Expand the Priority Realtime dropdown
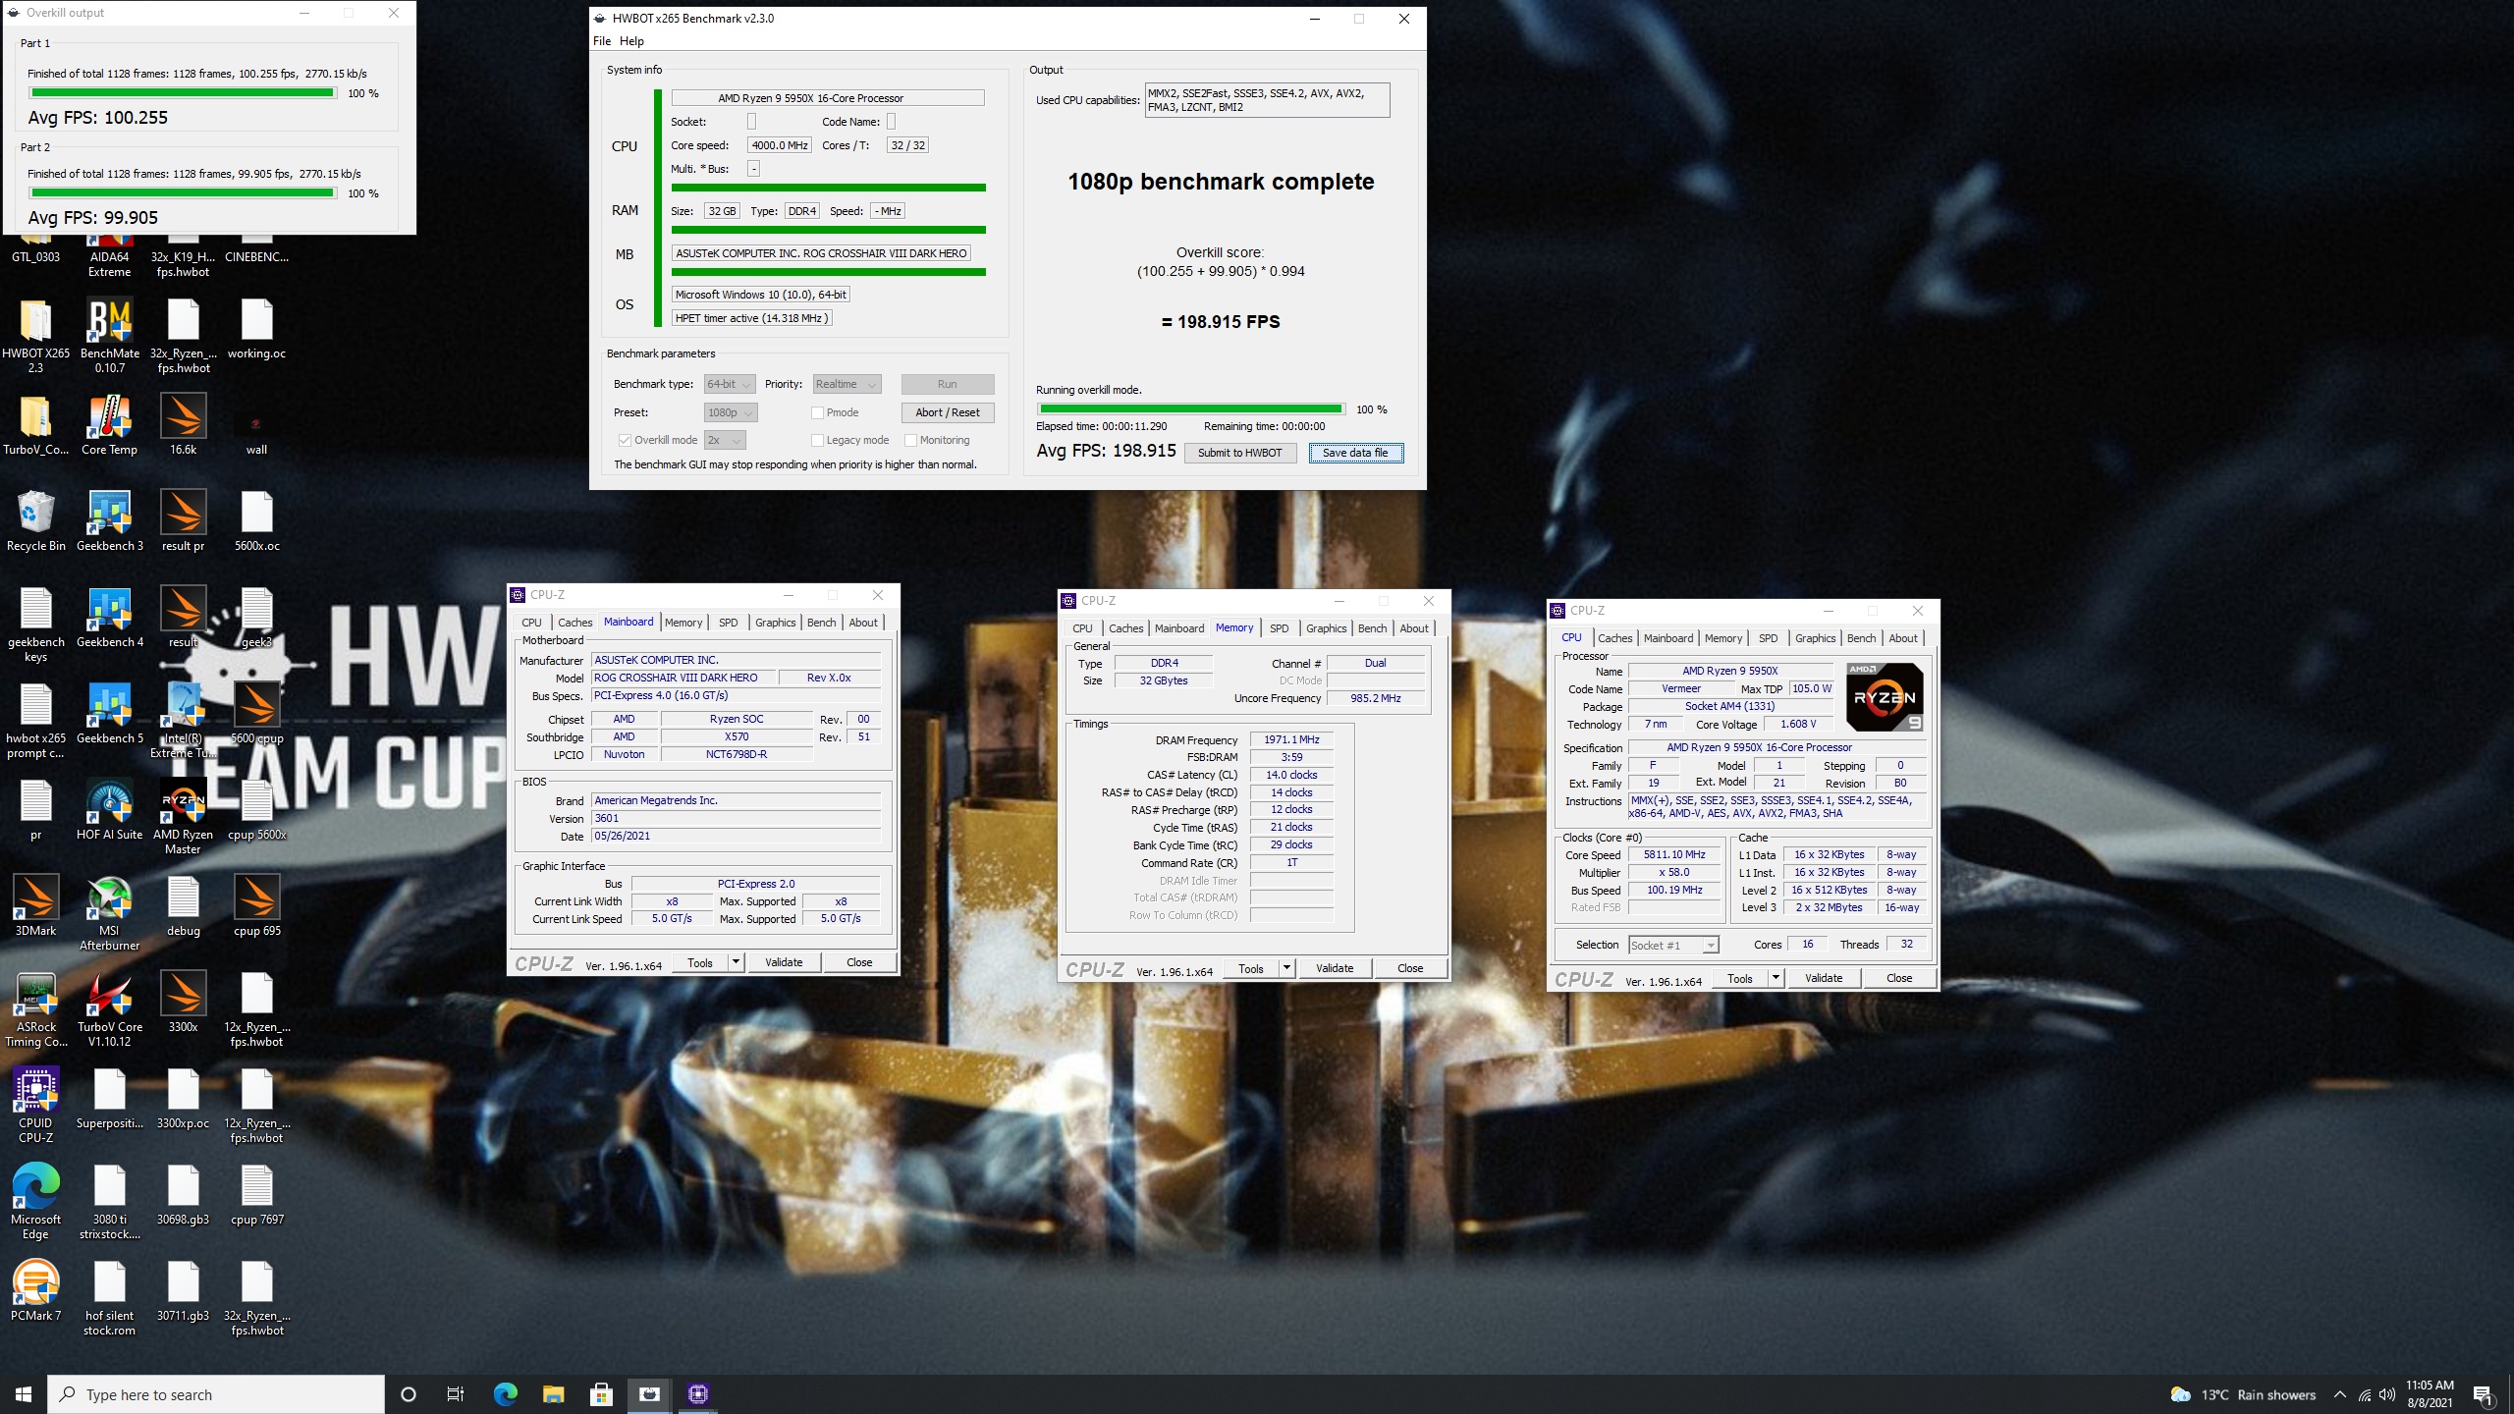The image size is (2514, 1414). 846,384
